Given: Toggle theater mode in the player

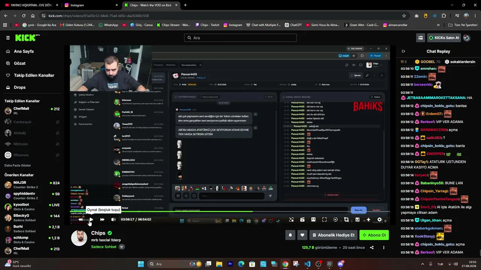Looking at the screenshot, I should click(x=313, y=219).
